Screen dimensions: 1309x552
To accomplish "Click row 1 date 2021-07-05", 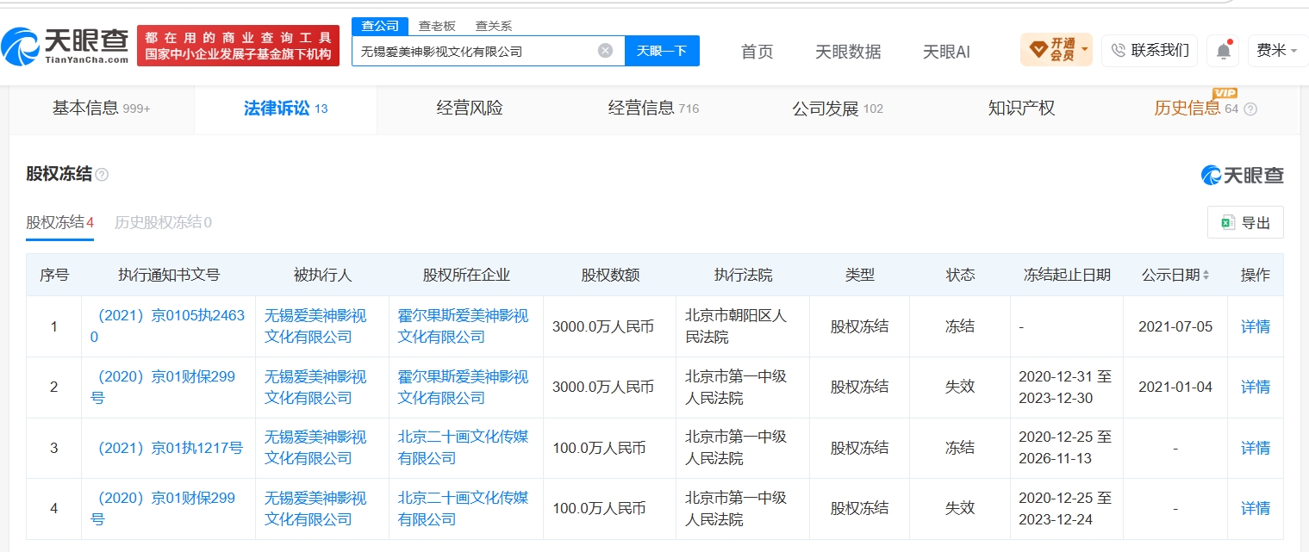I will (x=1175, y=326).
